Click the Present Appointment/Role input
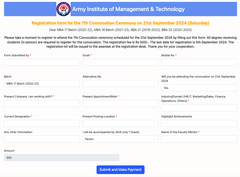This screenshot has height=177, width=240. point(121,103)
